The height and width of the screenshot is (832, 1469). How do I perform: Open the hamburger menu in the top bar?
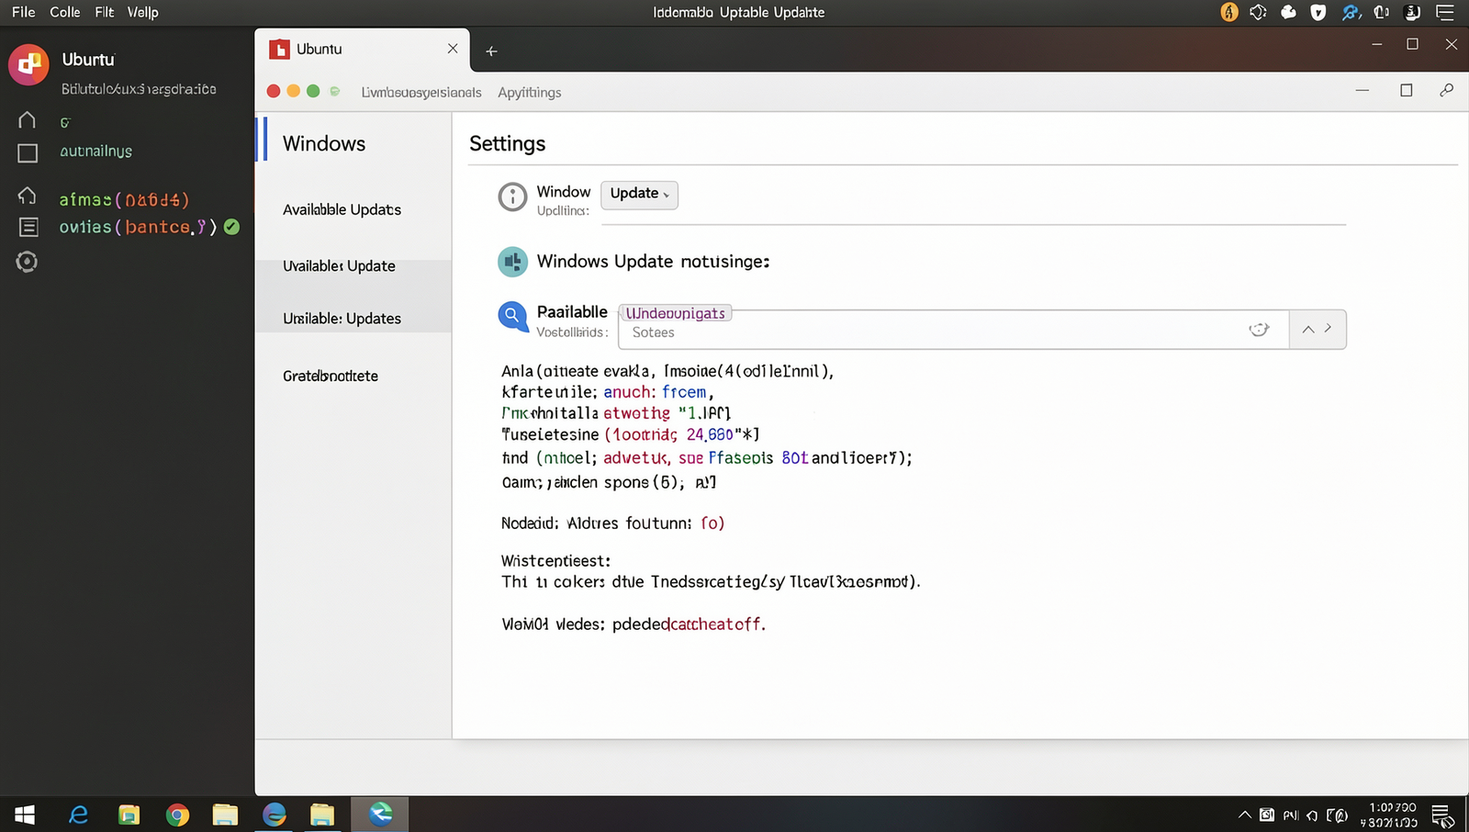click(x=1444, y=12)
